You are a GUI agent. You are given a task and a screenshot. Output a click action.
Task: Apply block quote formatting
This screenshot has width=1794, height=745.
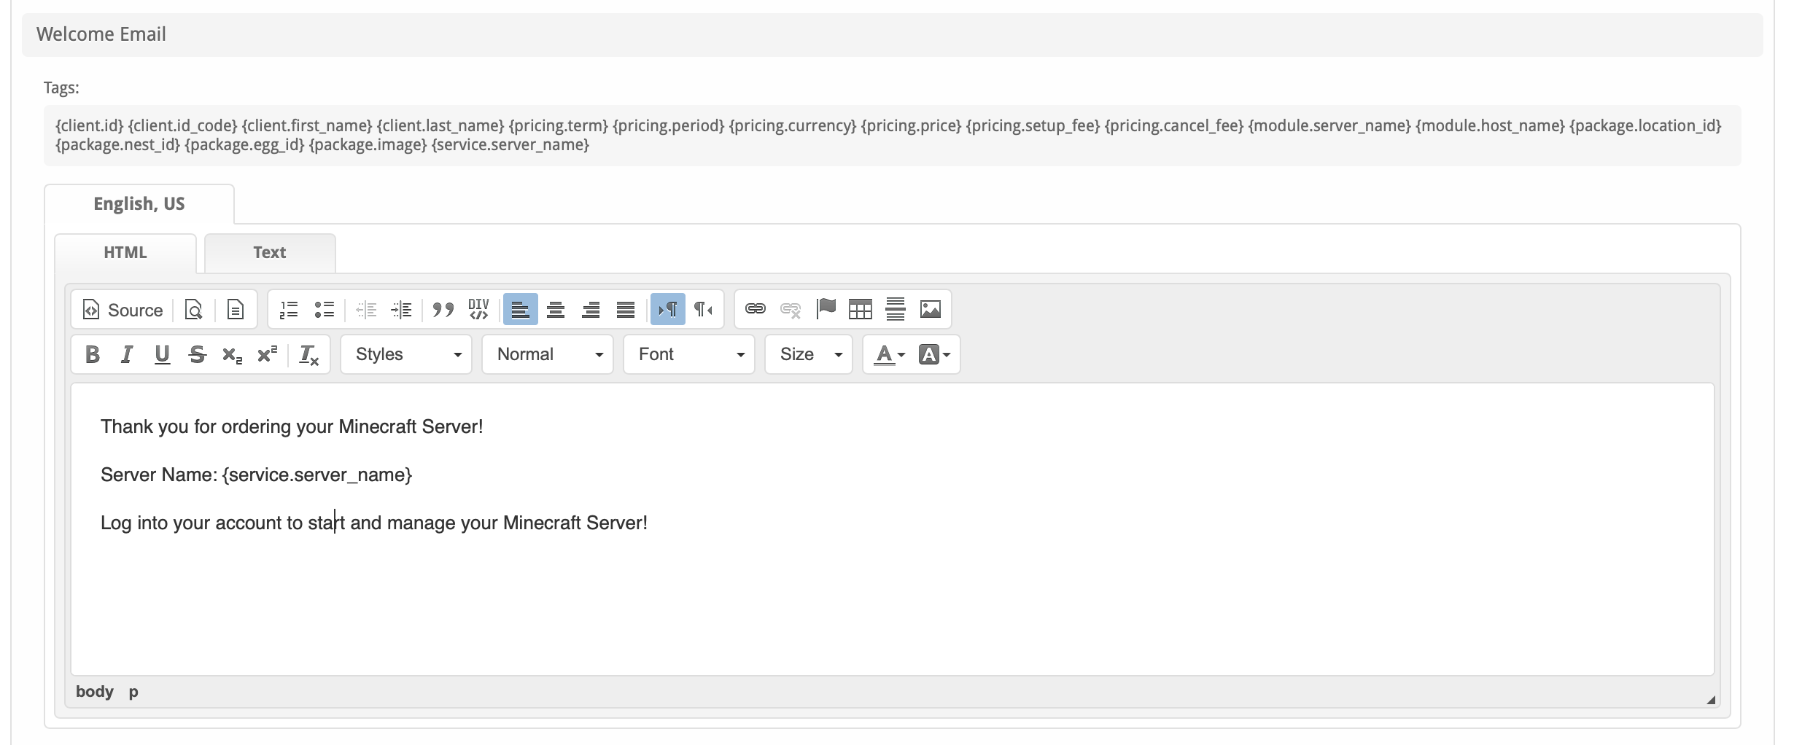[x=443, y=310]
